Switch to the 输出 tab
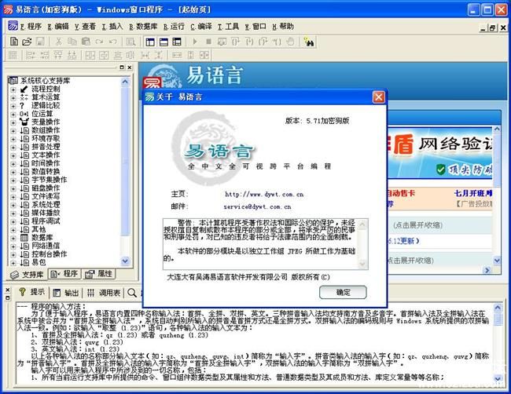Image resolution: width=511 pixels, height=394 pixels. pos(66,293)
